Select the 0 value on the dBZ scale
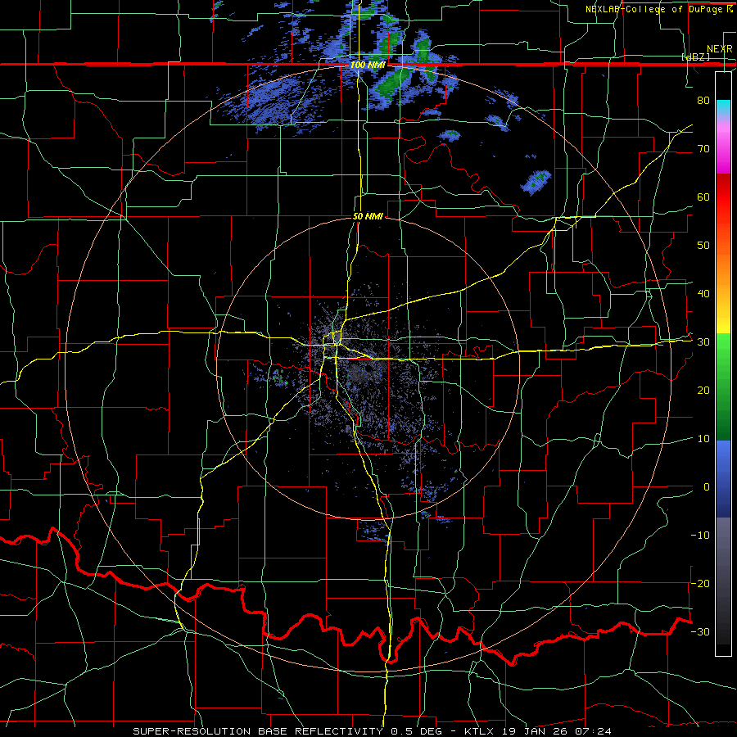Viewport: 737px width, 737px height. tap(707, 487)
